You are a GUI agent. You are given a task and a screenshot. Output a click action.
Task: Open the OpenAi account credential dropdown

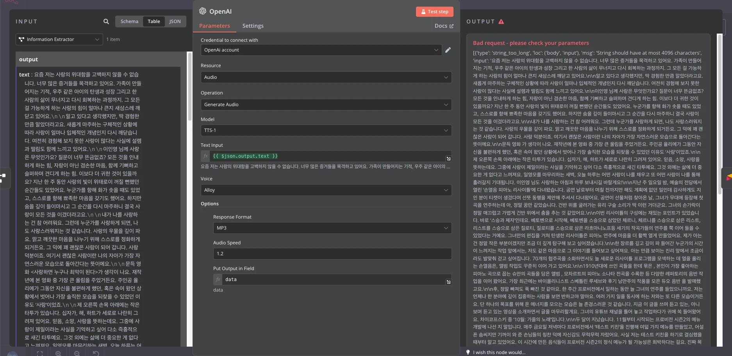[x=321, y=50]
